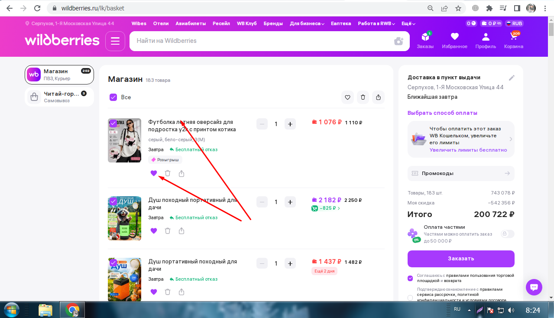This screenshot has width=554, height=318.
Task: Toggle the Все select-all checkbox
Action: pos(113,97)
